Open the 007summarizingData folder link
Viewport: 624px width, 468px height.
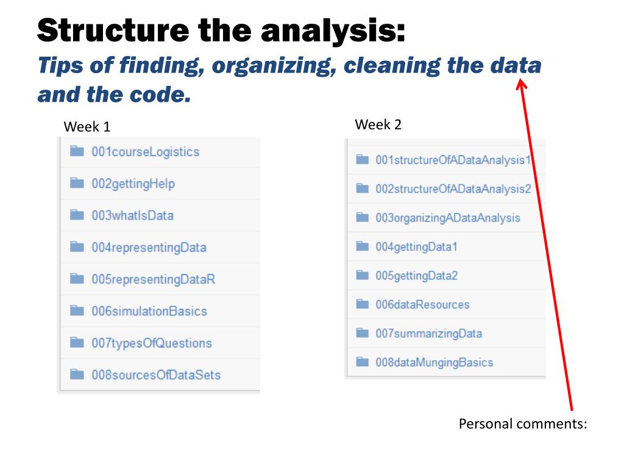coord(428,333)
